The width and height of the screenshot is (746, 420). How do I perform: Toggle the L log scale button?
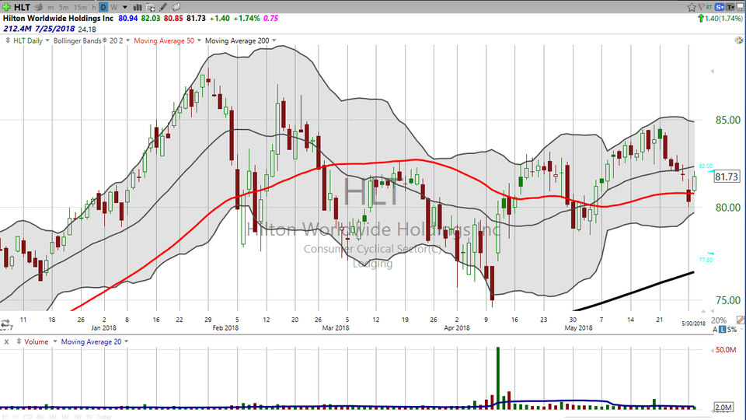click(722, 330)
